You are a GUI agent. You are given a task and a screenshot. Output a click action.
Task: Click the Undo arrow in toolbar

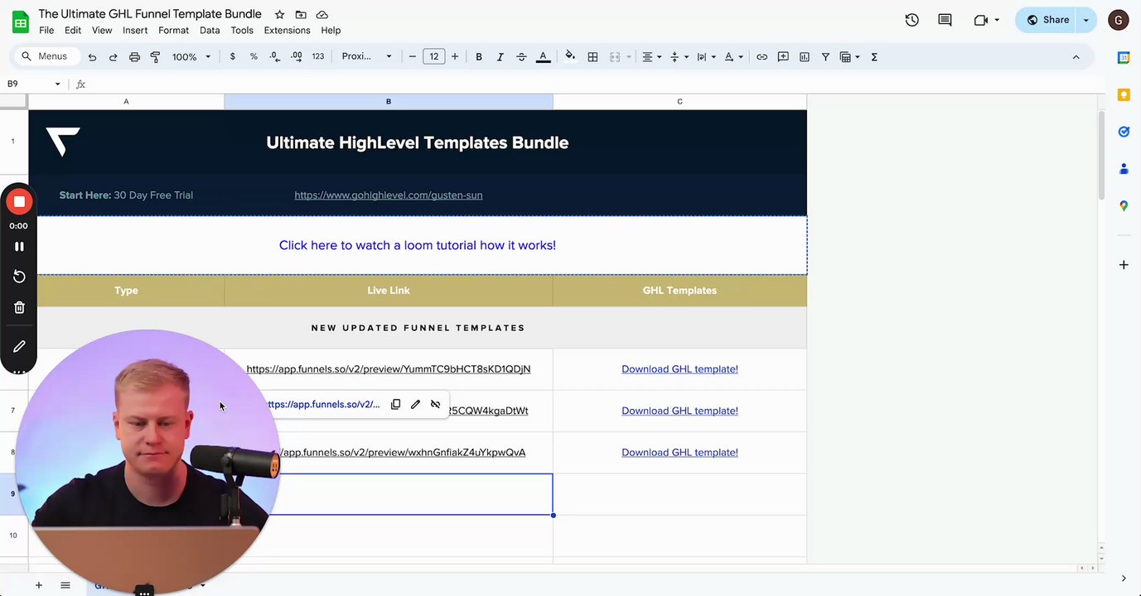tap(92, 57)
